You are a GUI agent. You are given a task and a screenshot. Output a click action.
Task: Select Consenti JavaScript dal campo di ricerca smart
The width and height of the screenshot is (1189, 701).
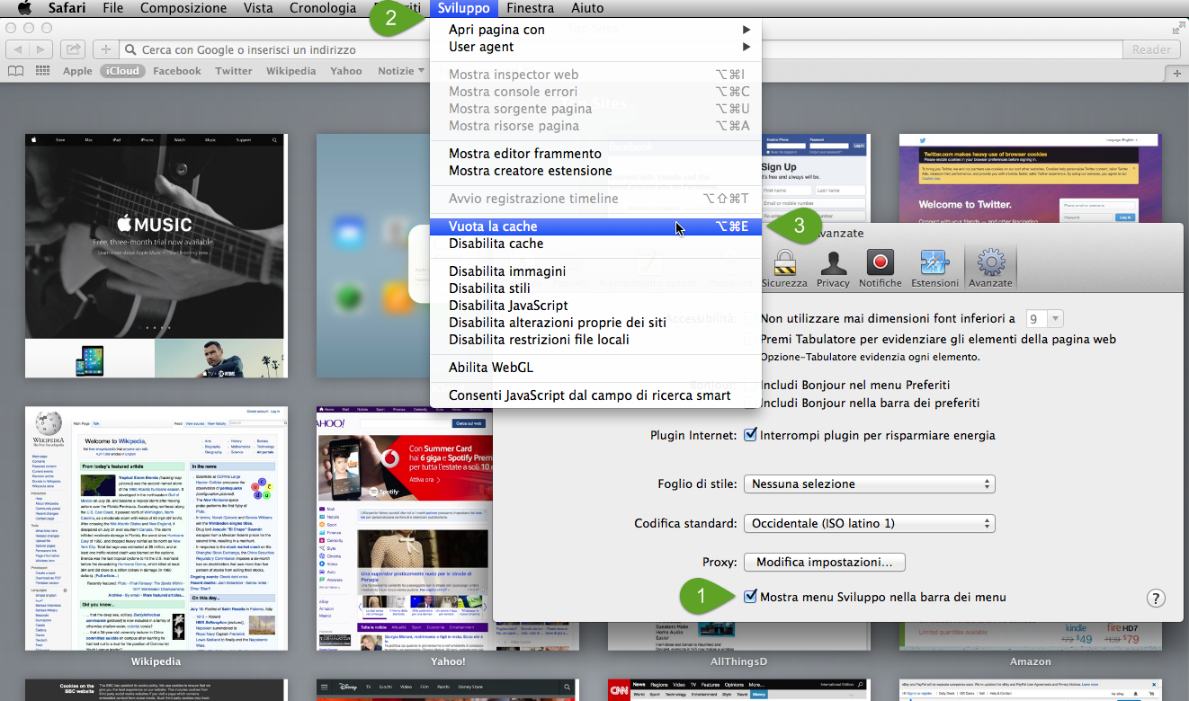[x=595, y=395]
